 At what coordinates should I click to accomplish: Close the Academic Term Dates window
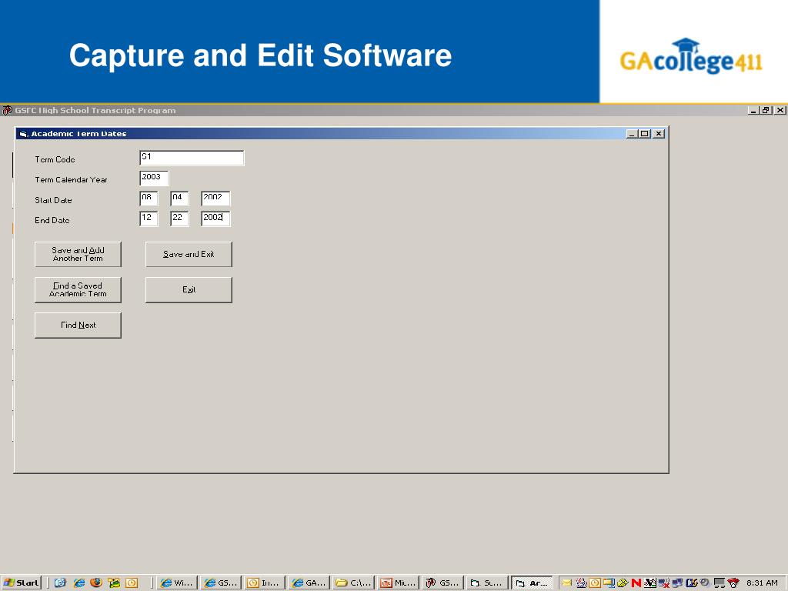pyautogui.click(x=659, y=134)
